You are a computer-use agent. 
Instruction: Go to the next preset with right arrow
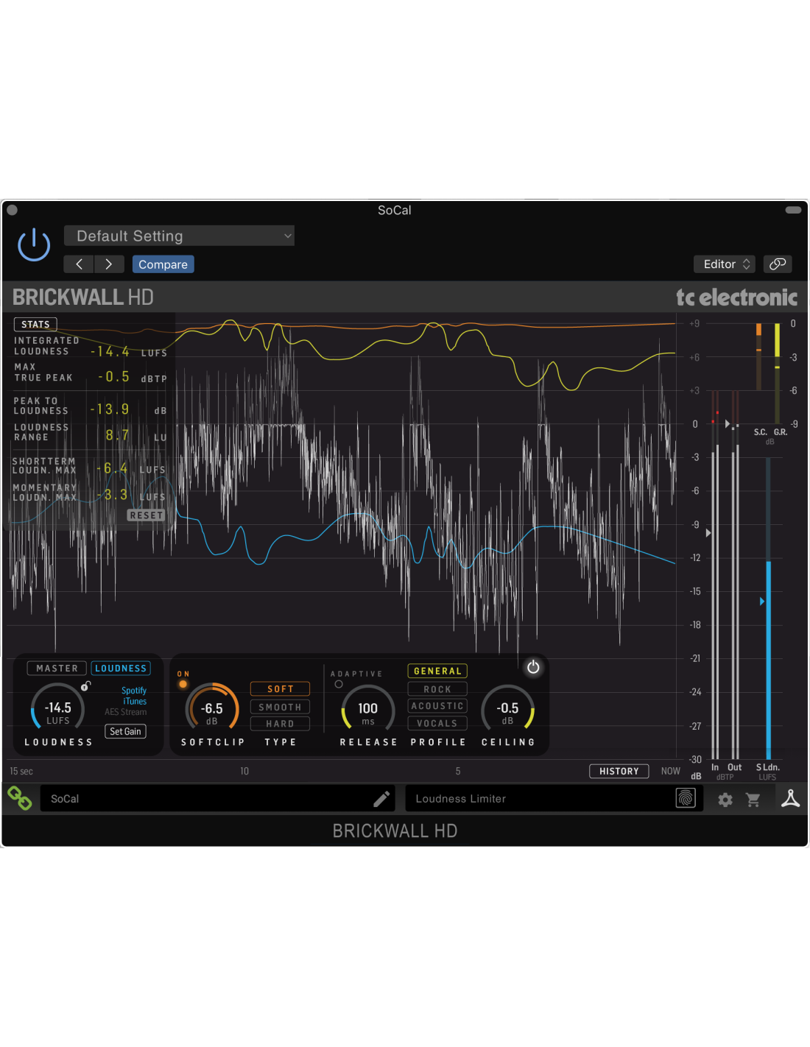tap(109, 264)
